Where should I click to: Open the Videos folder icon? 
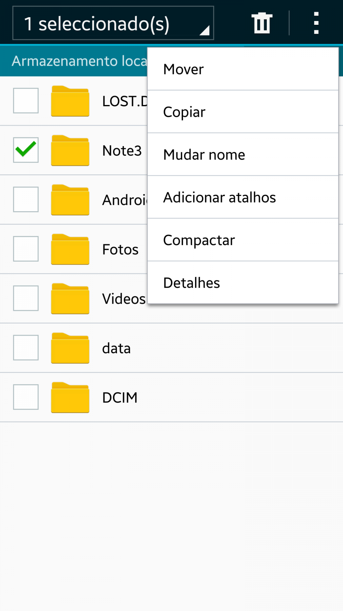click(x=70, y=298)
